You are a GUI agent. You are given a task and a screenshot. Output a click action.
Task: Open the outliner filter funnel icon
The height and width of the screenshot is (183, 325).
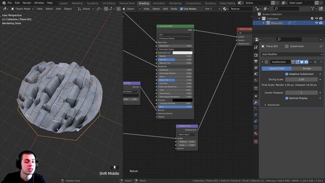pyautogui.click(x=314, y=9)
